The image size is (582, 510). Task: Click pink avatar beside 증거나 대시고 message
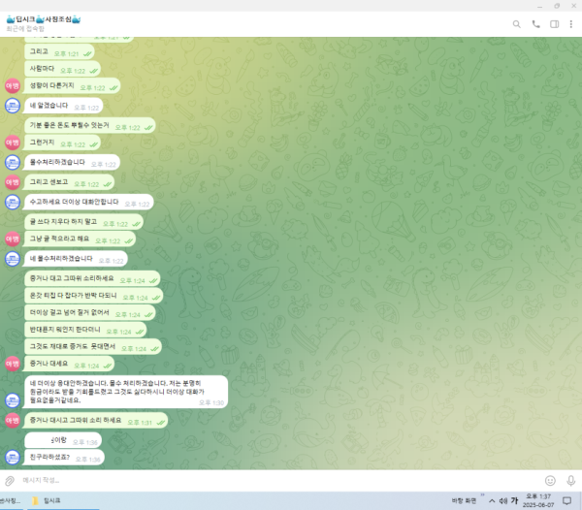tap(13, 420)
